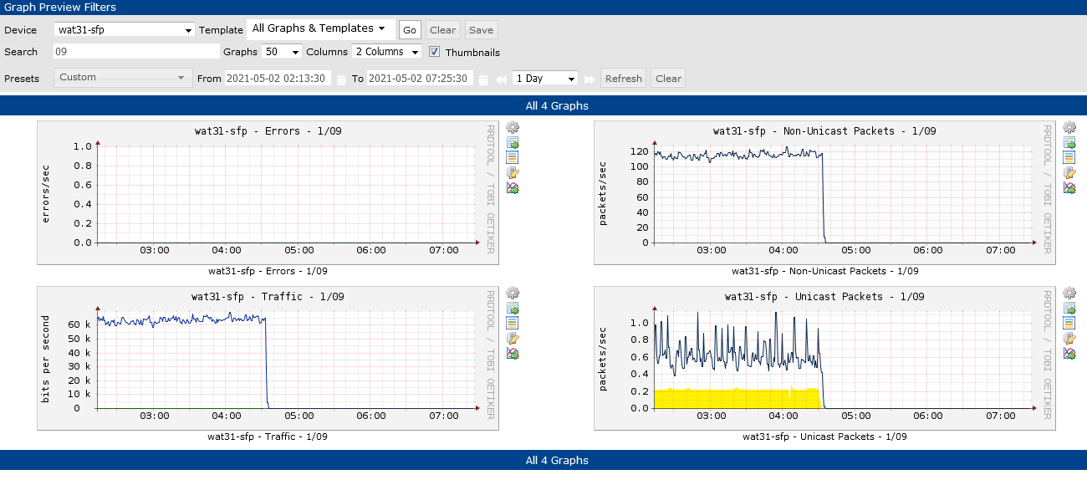
Task: Open the 1 Day timeshift dropdown
Action: (x=545, y=79)
